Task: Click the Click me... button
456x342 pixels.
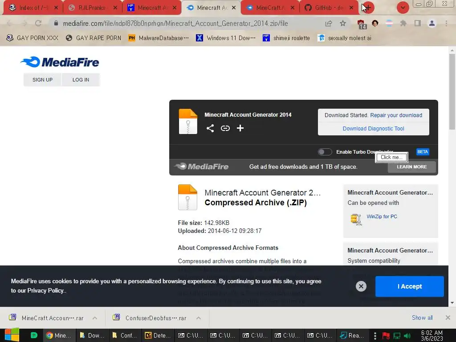Action: [391, 157]
